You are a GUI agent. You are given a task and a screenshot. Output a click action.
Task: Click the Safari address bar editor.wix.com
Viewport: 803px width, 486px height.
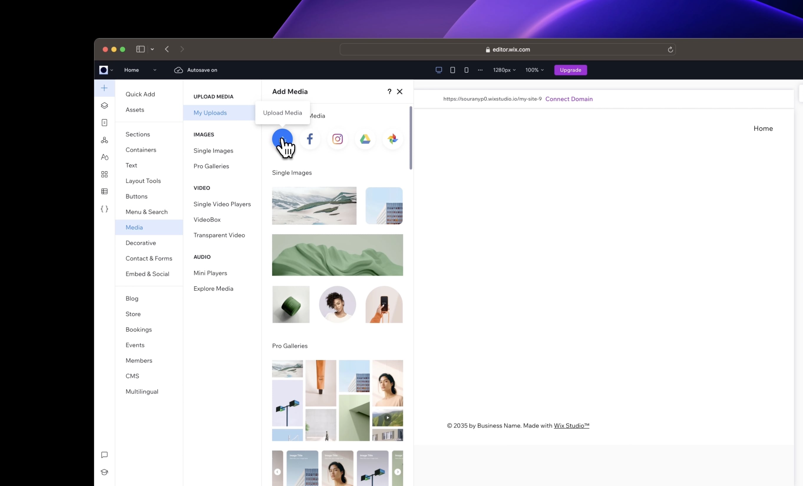(508, 49)
